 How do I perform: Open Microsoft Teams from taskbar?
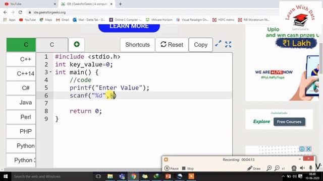point(122,176)
